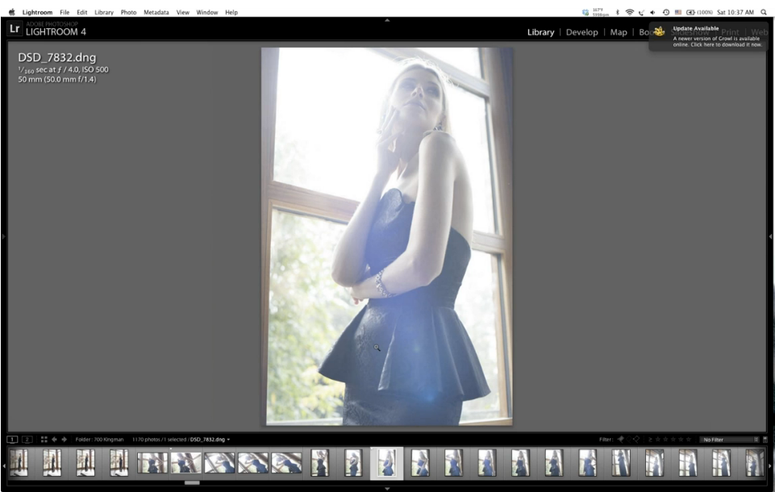Open the US flag input source menu
Screen dimensions: 775x492
coord(678,12)
